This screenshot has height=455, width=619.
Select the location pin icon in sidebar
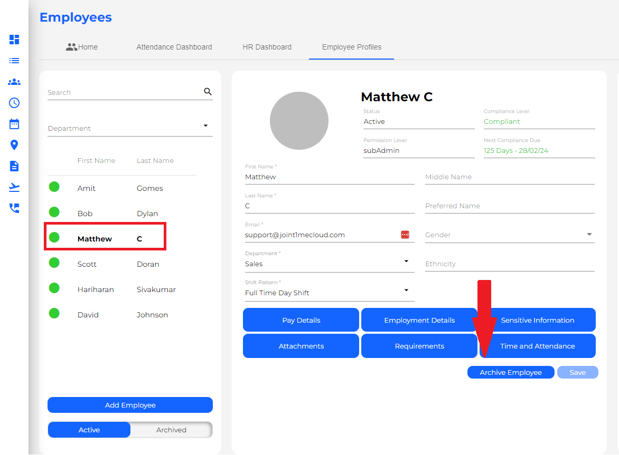pos(14,144)
